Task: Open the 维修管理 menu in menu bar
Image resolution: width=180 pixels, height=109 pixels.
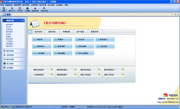Action: 17,5
